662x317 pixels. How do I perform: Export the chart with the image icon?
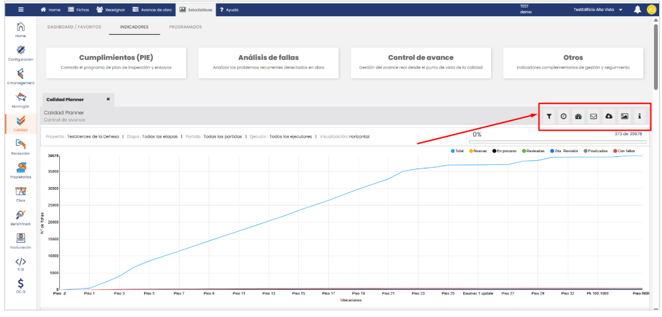(x=624, y=116)
